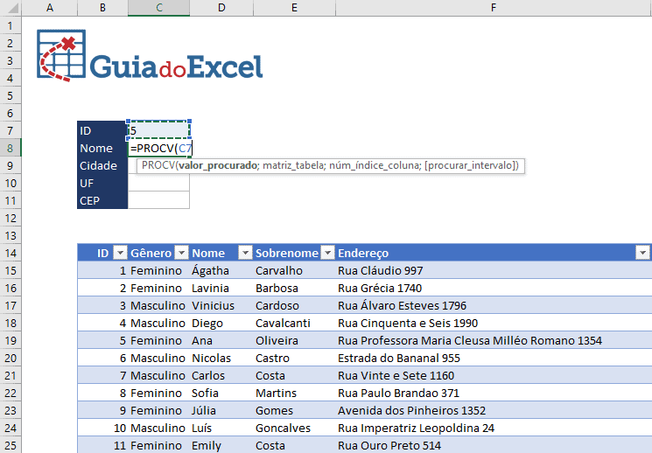Click the Nicolas name cell
Image resolution: width=652 pixels, height=453 pixels.
click(x=221, y=358)
